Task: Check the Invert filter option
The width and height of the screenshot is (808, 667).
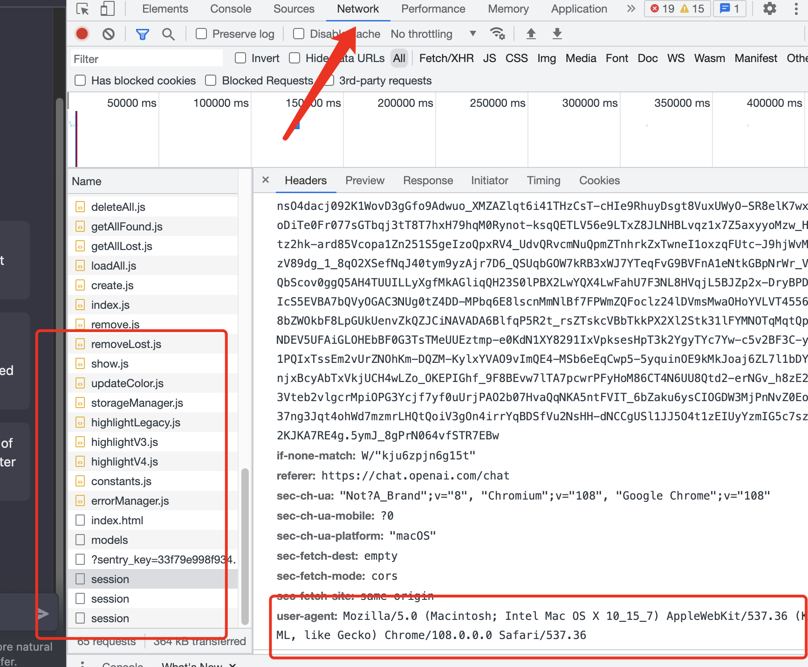Action: coord(240,58)
